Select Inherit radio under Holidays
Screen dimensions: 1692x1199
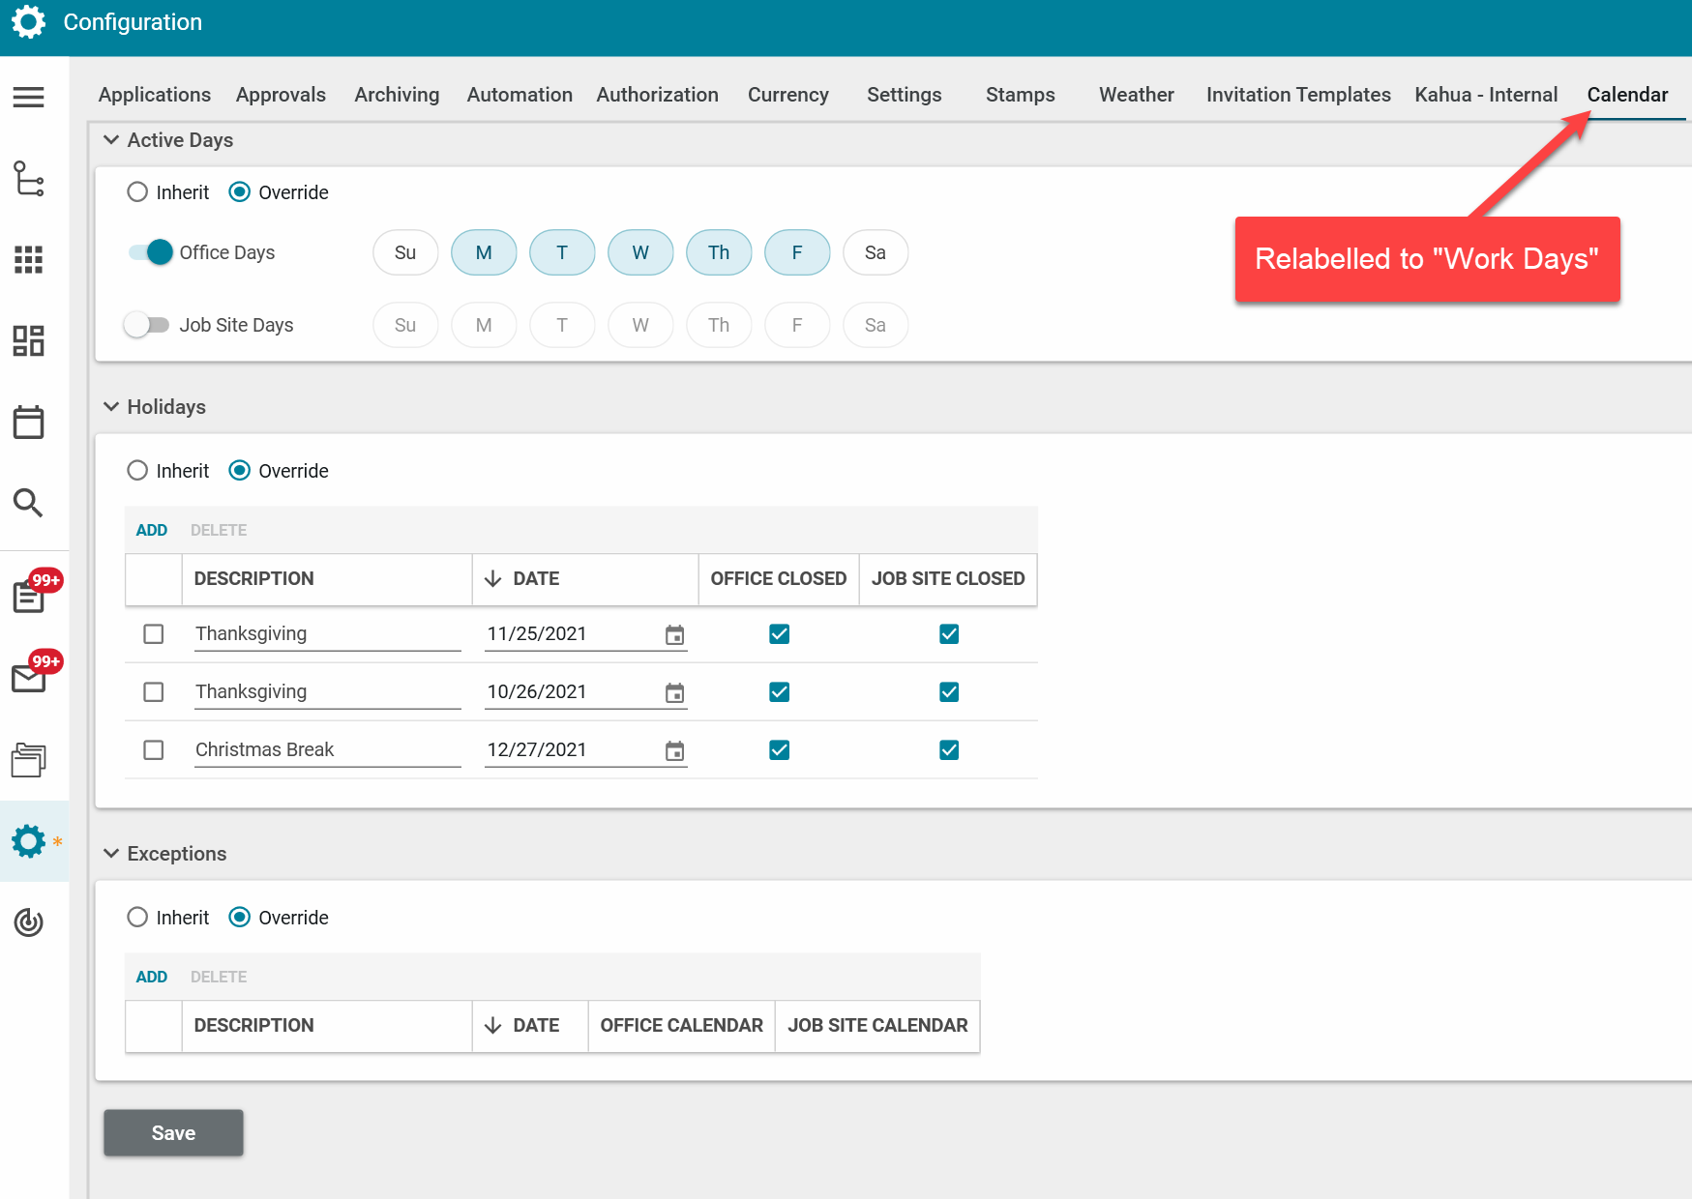[x=138, y=471]
